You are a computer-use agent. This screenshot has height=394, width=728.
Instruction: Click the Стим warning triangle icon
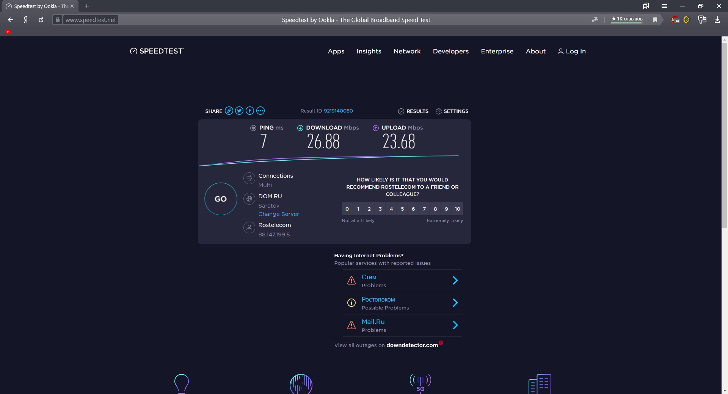tap(351, 280)
